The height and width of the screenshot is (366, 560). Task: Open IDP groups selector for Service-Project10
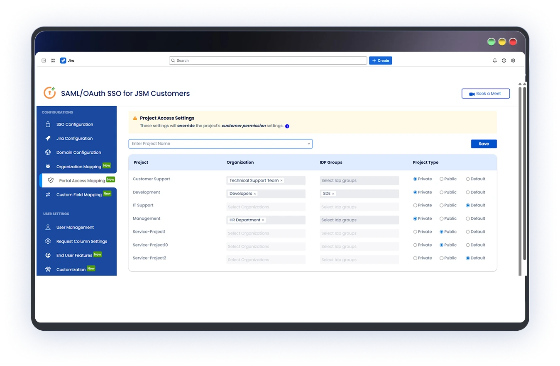coord(359,247)
